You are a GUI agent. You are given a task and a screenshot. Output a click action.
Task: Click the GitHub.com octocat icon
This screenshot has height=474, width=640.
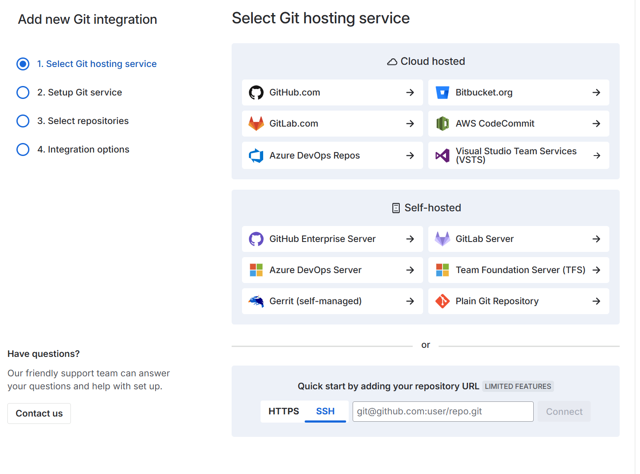click(256, 92)
